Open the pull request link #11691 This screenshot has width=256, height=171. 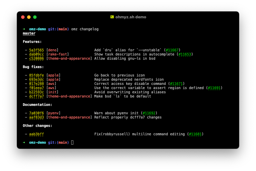(214, 88)
